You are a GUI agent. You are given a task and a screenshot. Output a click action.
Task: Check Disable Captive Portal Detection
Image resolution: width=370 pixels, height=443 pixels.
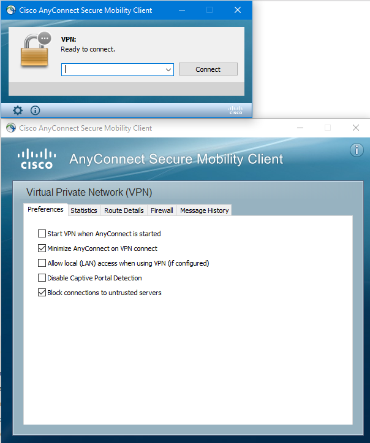[x=42, y=278]
